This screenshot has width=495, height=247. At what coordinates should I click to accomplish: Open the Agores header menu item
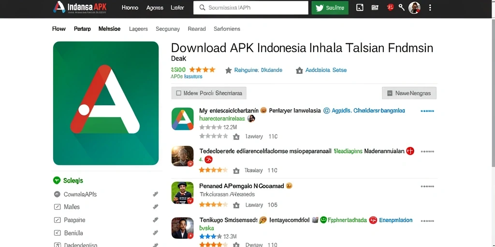pyautogui.click(x=155, y=8)
